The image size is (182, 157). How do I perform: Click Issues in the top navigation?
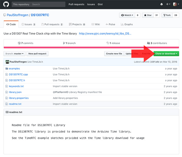[x=91, y=5]
